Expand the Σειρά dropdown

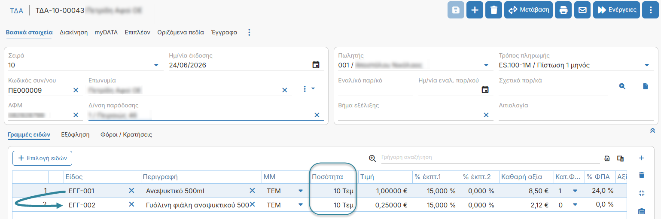[x=156, y=65]
